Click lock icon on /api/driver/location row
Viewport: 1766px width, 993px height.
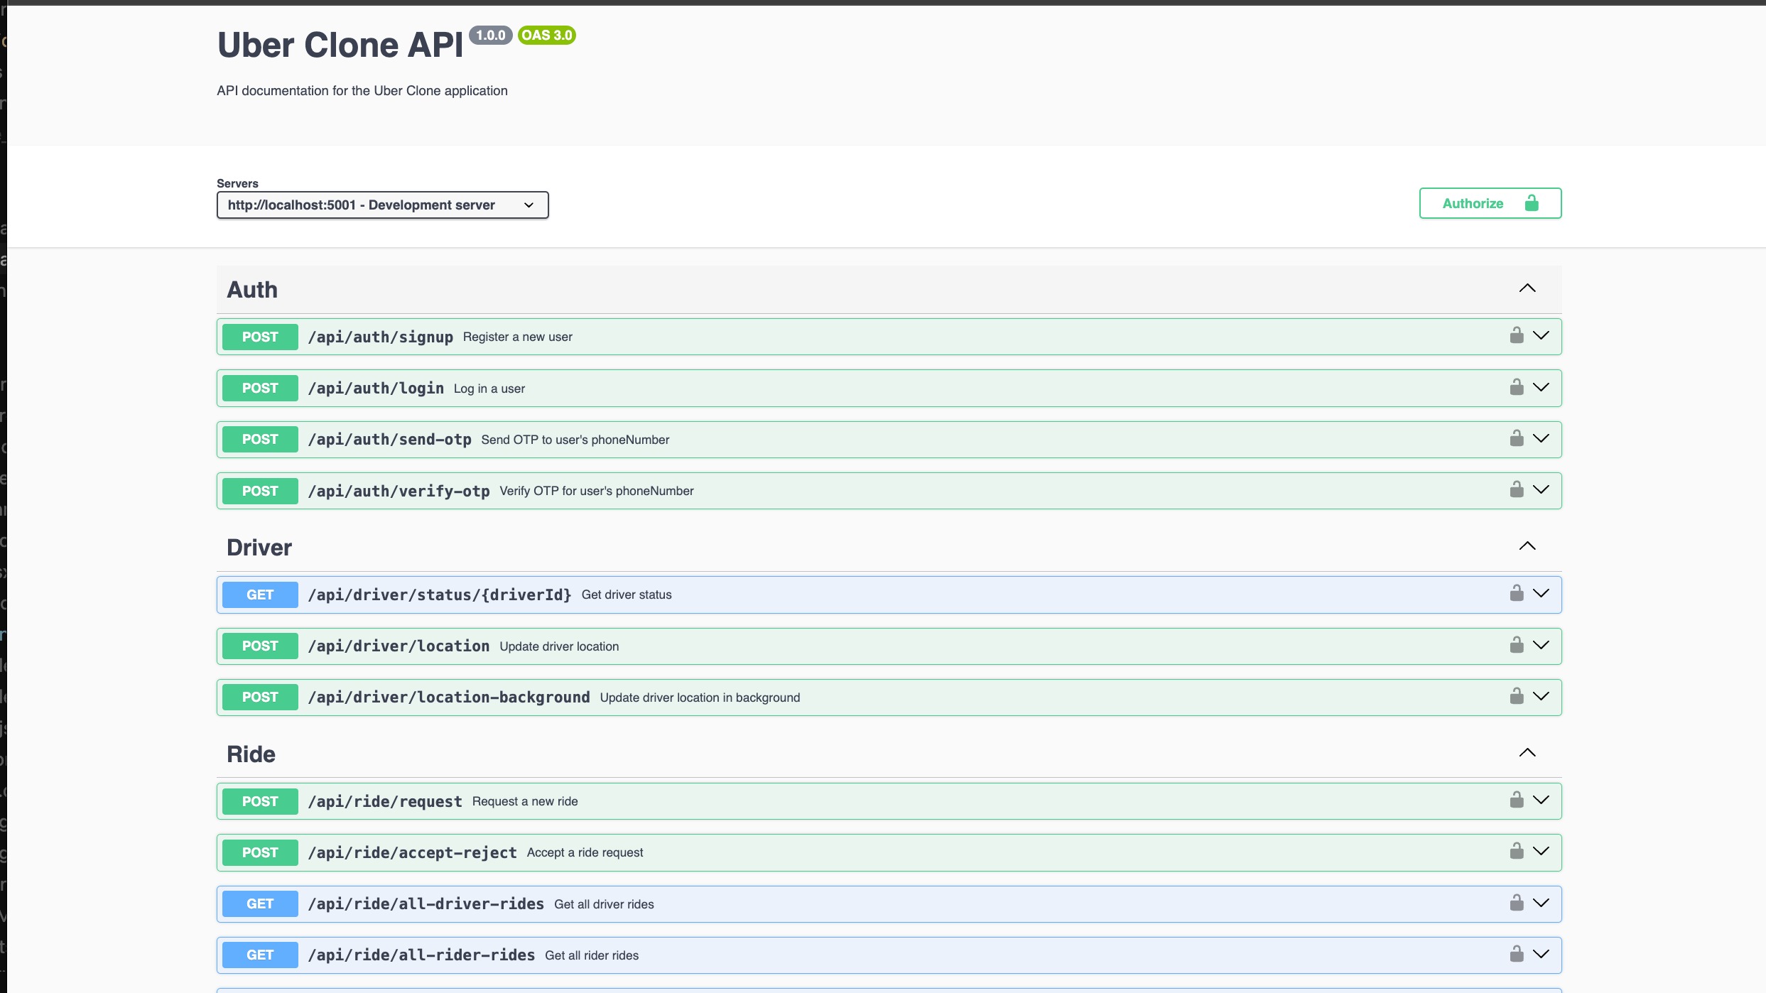1517,645
